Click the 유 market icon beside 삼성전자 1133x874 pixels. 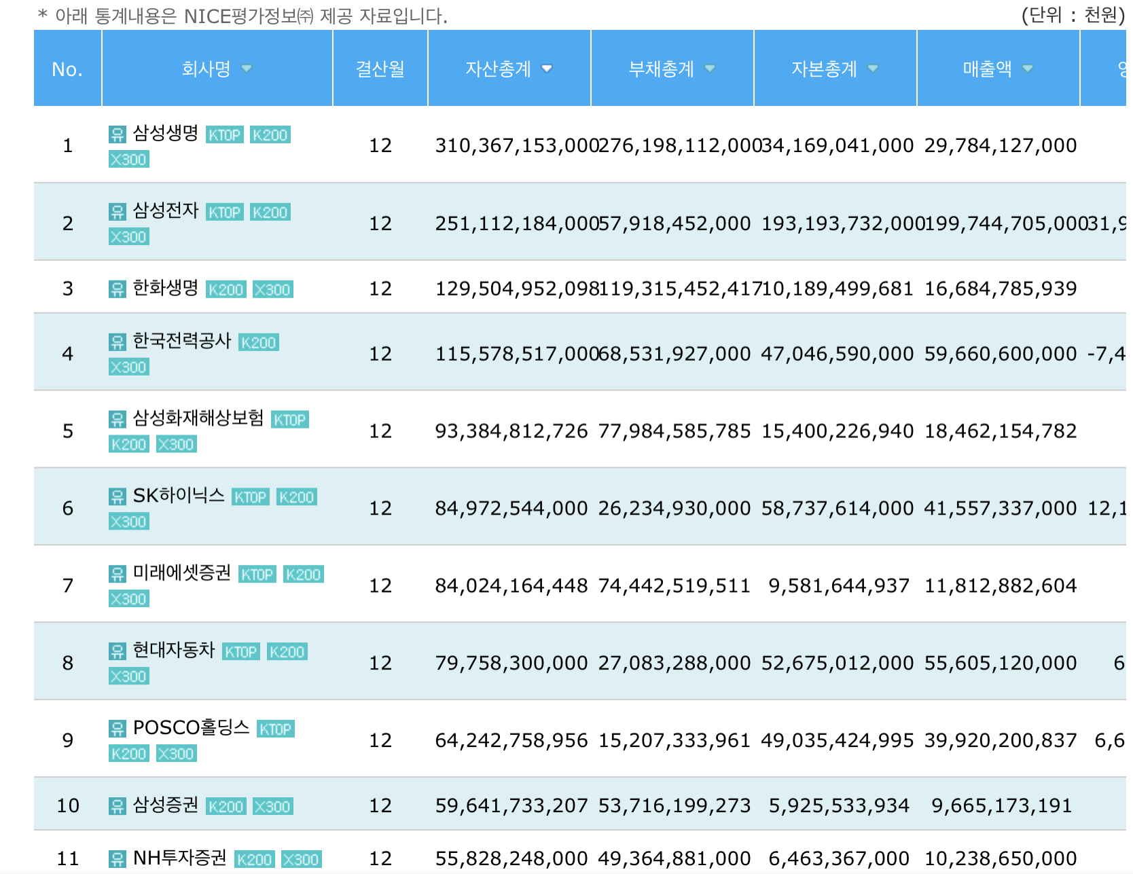pos(118,212)
